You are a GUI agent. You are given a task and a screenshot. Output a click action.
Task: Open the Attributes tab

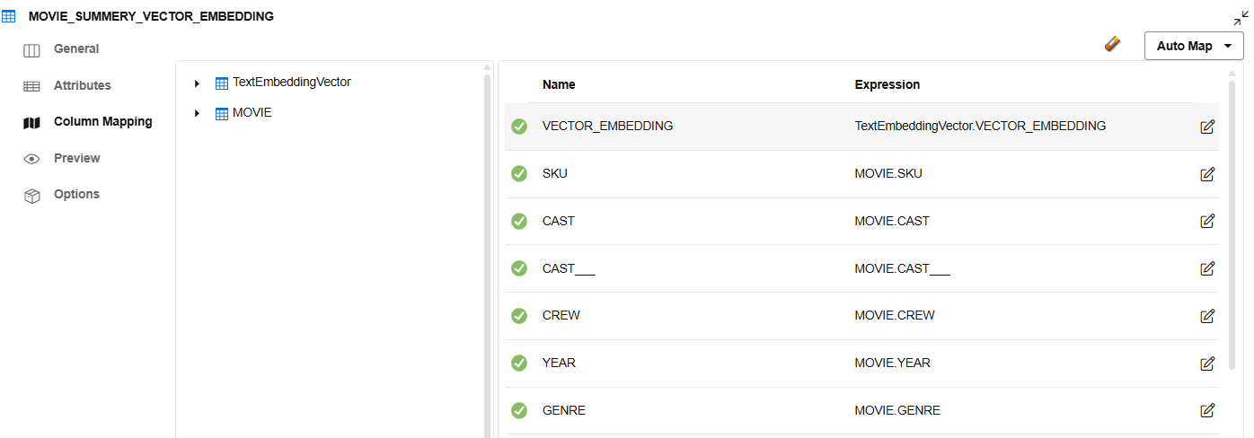point(82,86)
